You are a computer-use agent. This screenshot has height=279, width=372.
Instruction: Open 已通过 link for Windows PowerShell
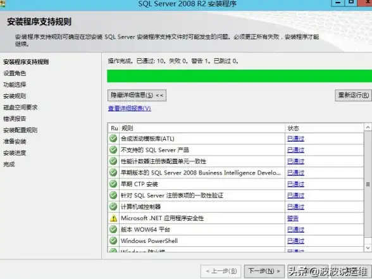click(295, 241)
